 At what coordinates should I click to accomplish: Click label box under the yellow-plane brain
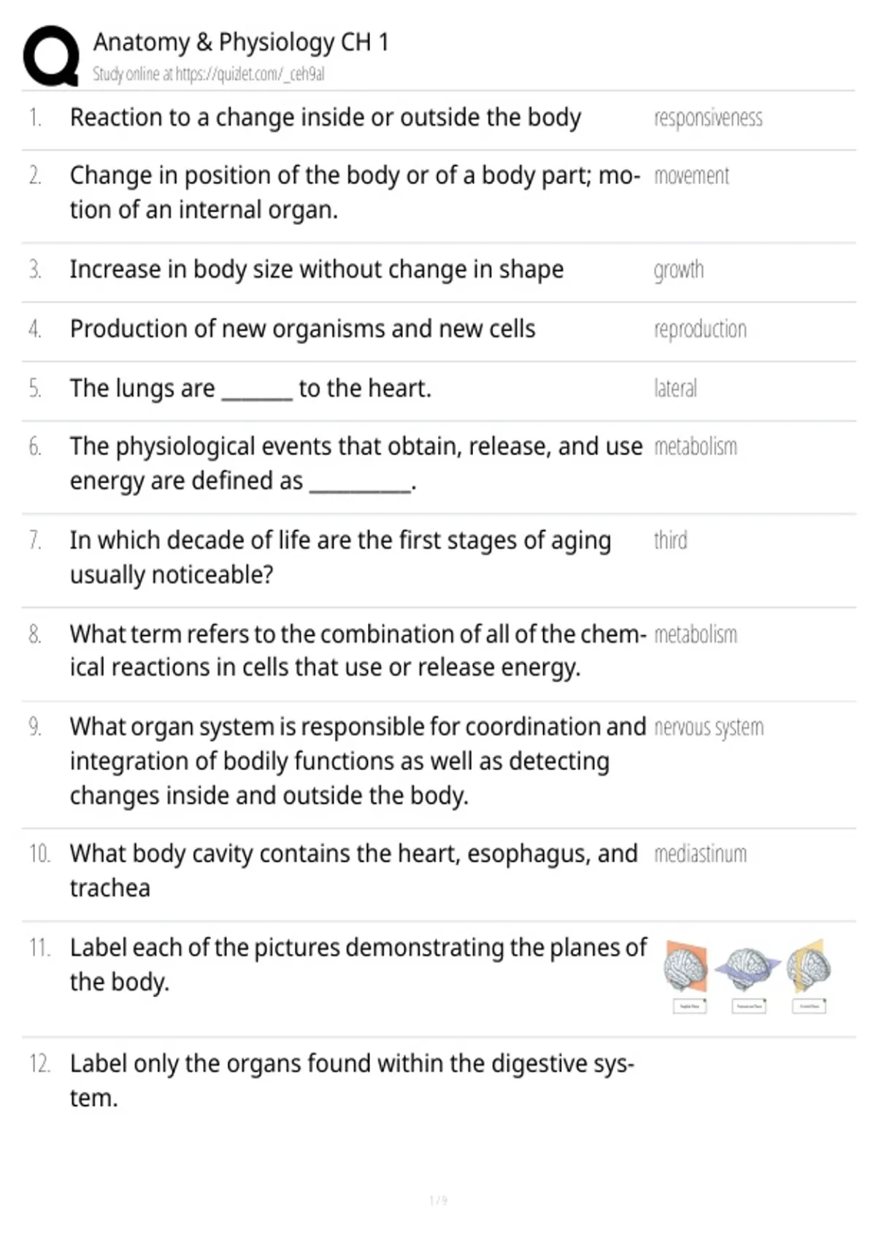point(809,1006)
